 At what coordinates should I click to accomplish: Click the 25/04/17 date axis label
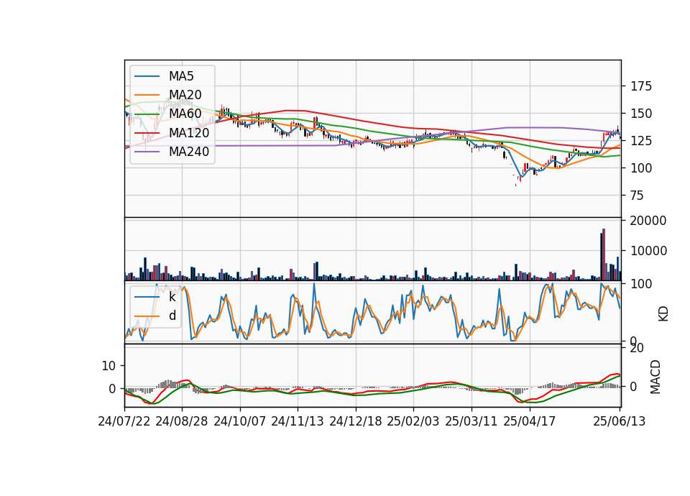[530, 421]
